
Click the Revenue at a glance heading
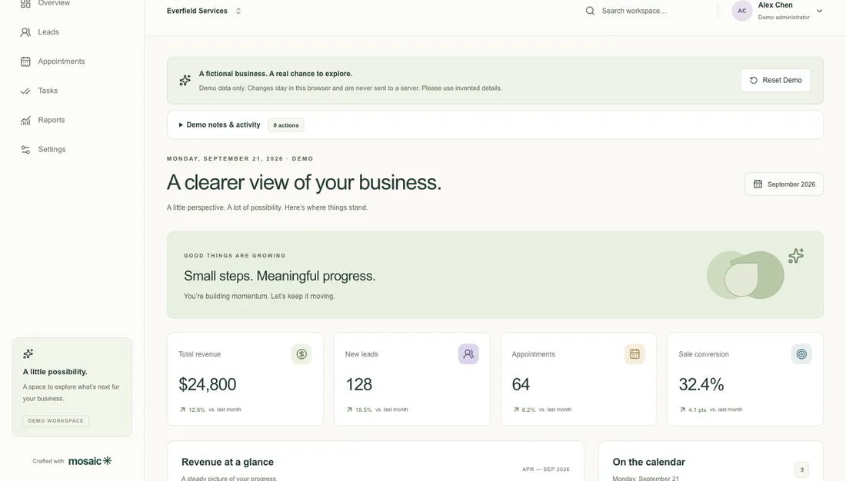tap(228, 462)
